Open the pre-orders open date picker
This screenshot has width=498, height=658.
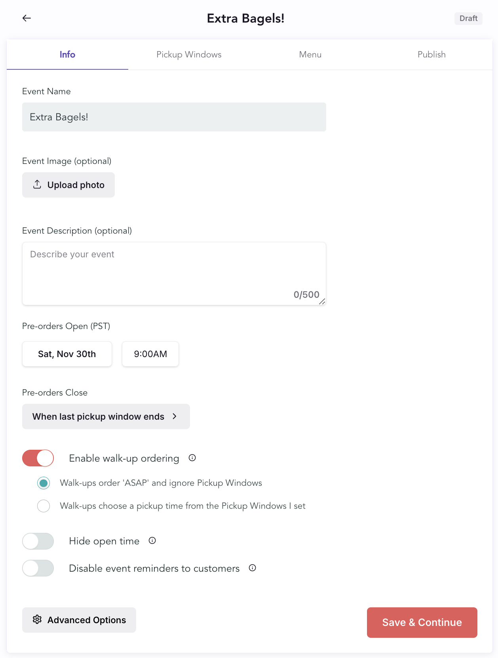(x=67, y=354)
